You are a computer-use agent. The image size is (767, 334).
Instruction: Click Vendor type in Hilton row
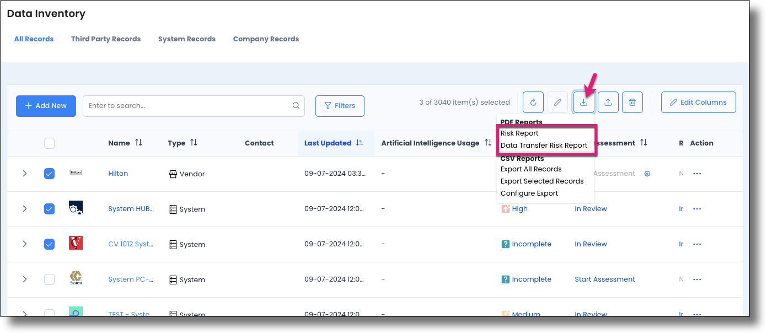click(x=187, y=174)
